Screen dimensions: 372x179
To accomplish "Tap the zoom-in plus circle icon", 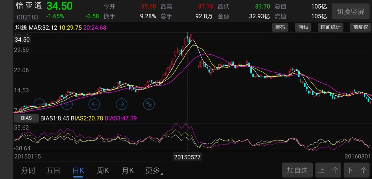I will (67, 104).
